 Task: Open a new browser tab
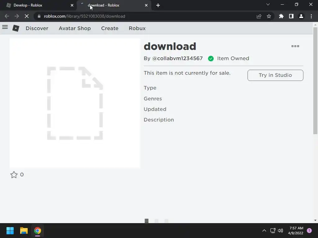click(x=158, y=5)
